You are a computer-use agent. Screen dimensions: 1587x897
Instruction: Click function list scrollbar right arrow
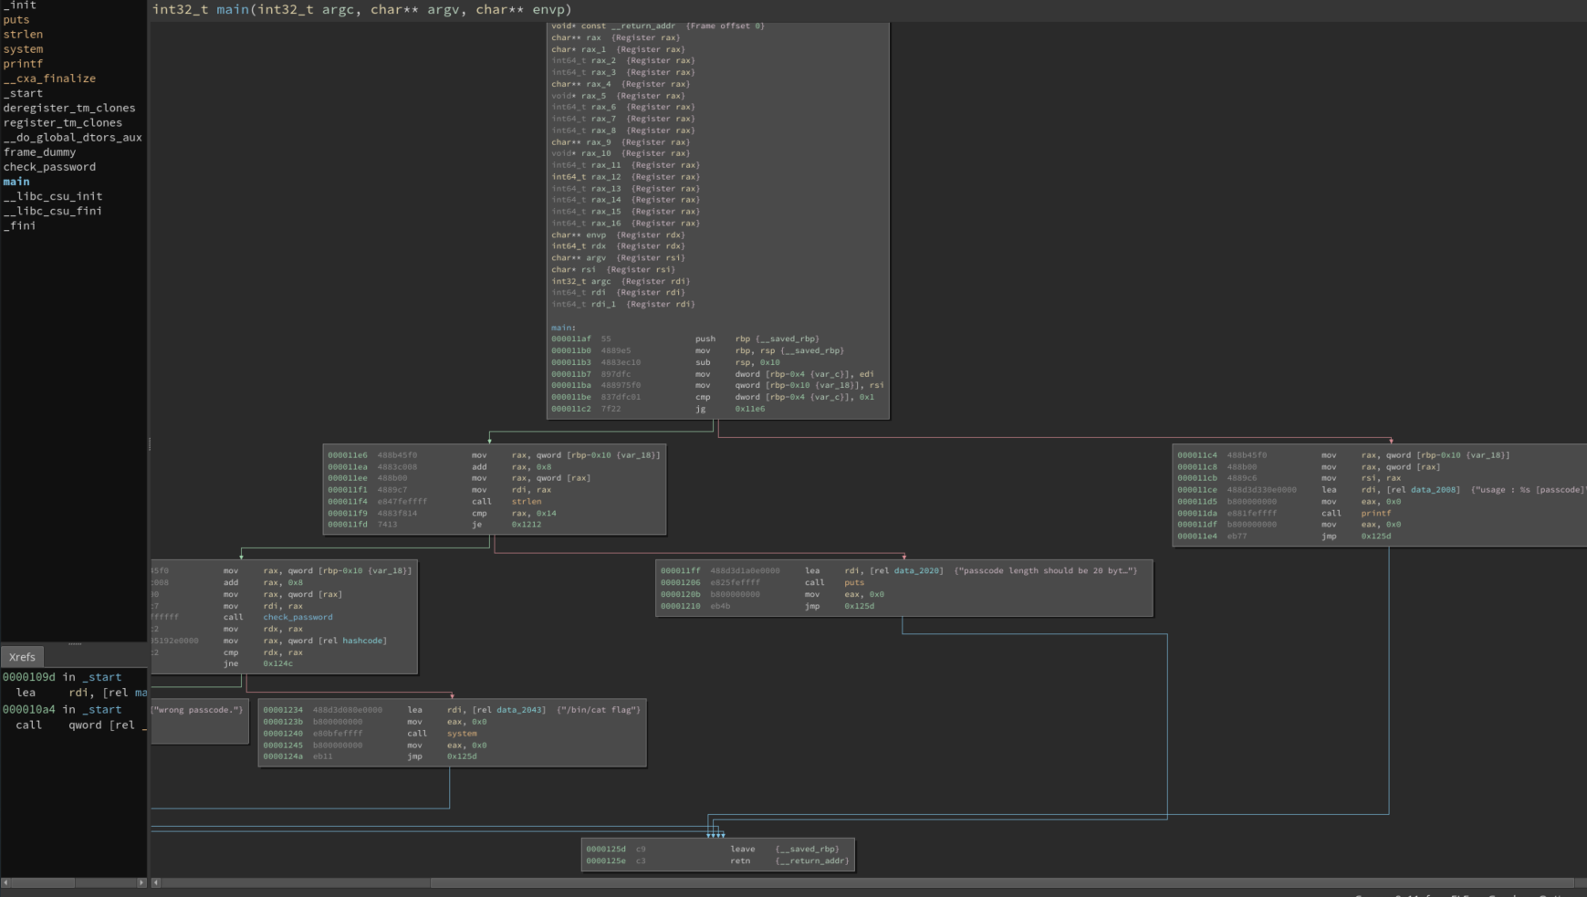tap(141, 882)
